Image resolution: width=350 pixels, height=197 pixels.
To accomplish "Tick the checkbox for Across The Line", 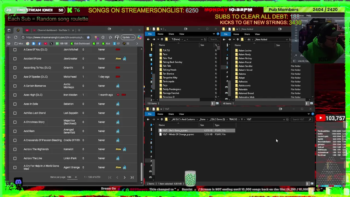I will (x=15, y=158).
